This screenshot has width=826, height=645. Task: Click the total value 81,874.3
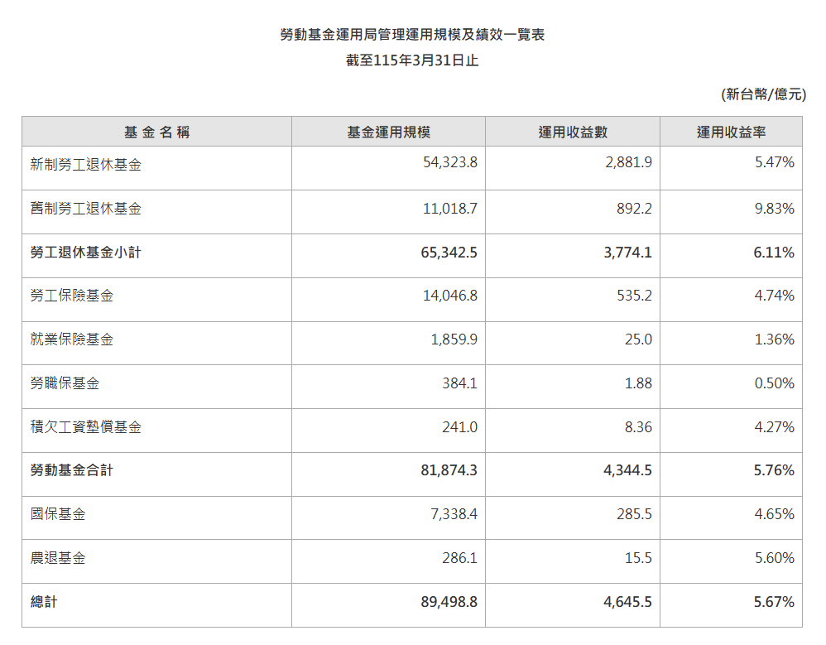(449, 470)
